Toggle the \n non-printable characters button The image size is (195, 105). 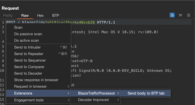tap(180, 15)
